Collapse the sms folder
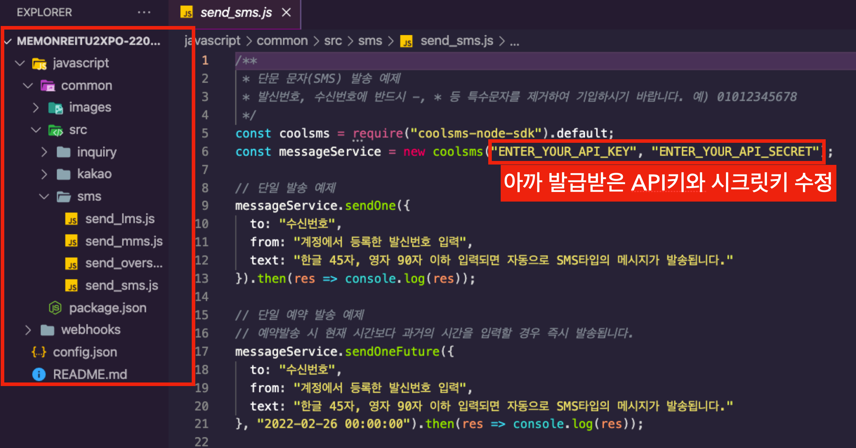 point(44,197)
